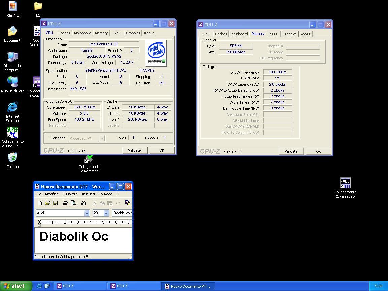Open the File menu in WordPad

[x=38, y=194]
